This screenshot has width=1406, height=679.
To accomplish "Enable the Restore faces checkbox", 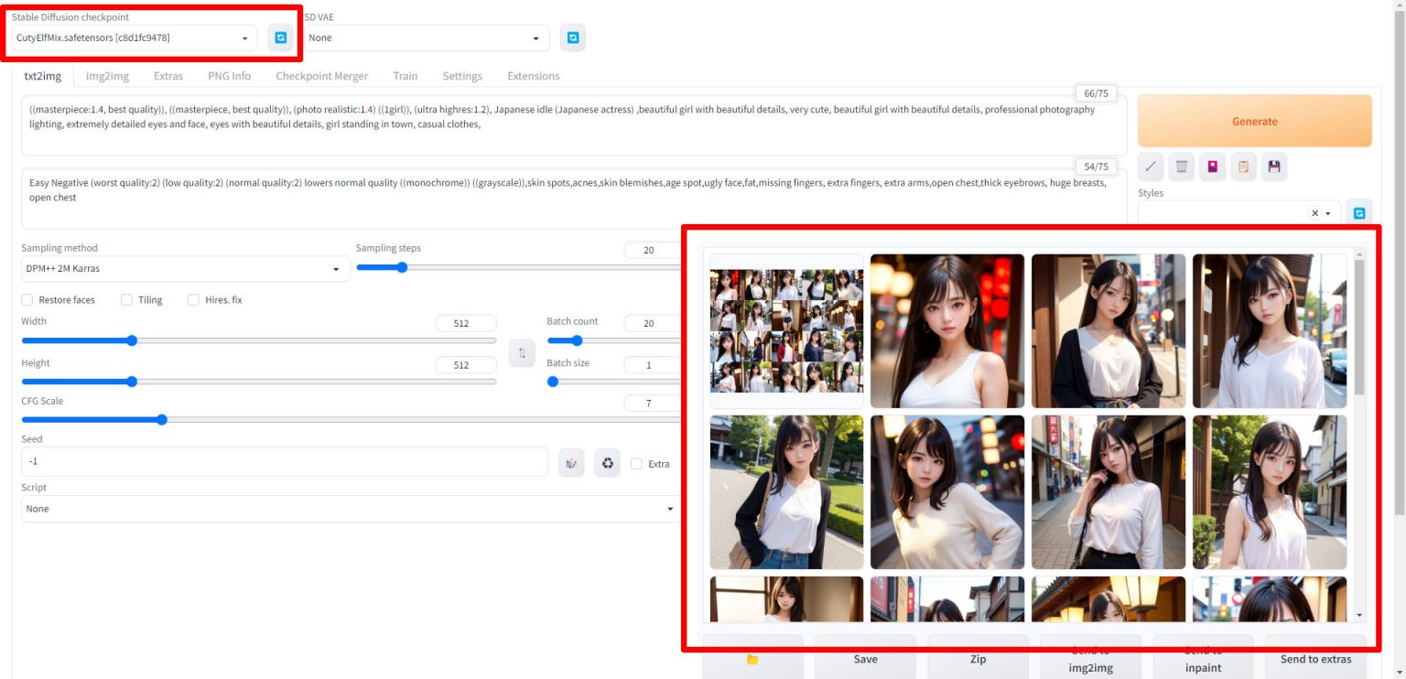I will (27, 300).
